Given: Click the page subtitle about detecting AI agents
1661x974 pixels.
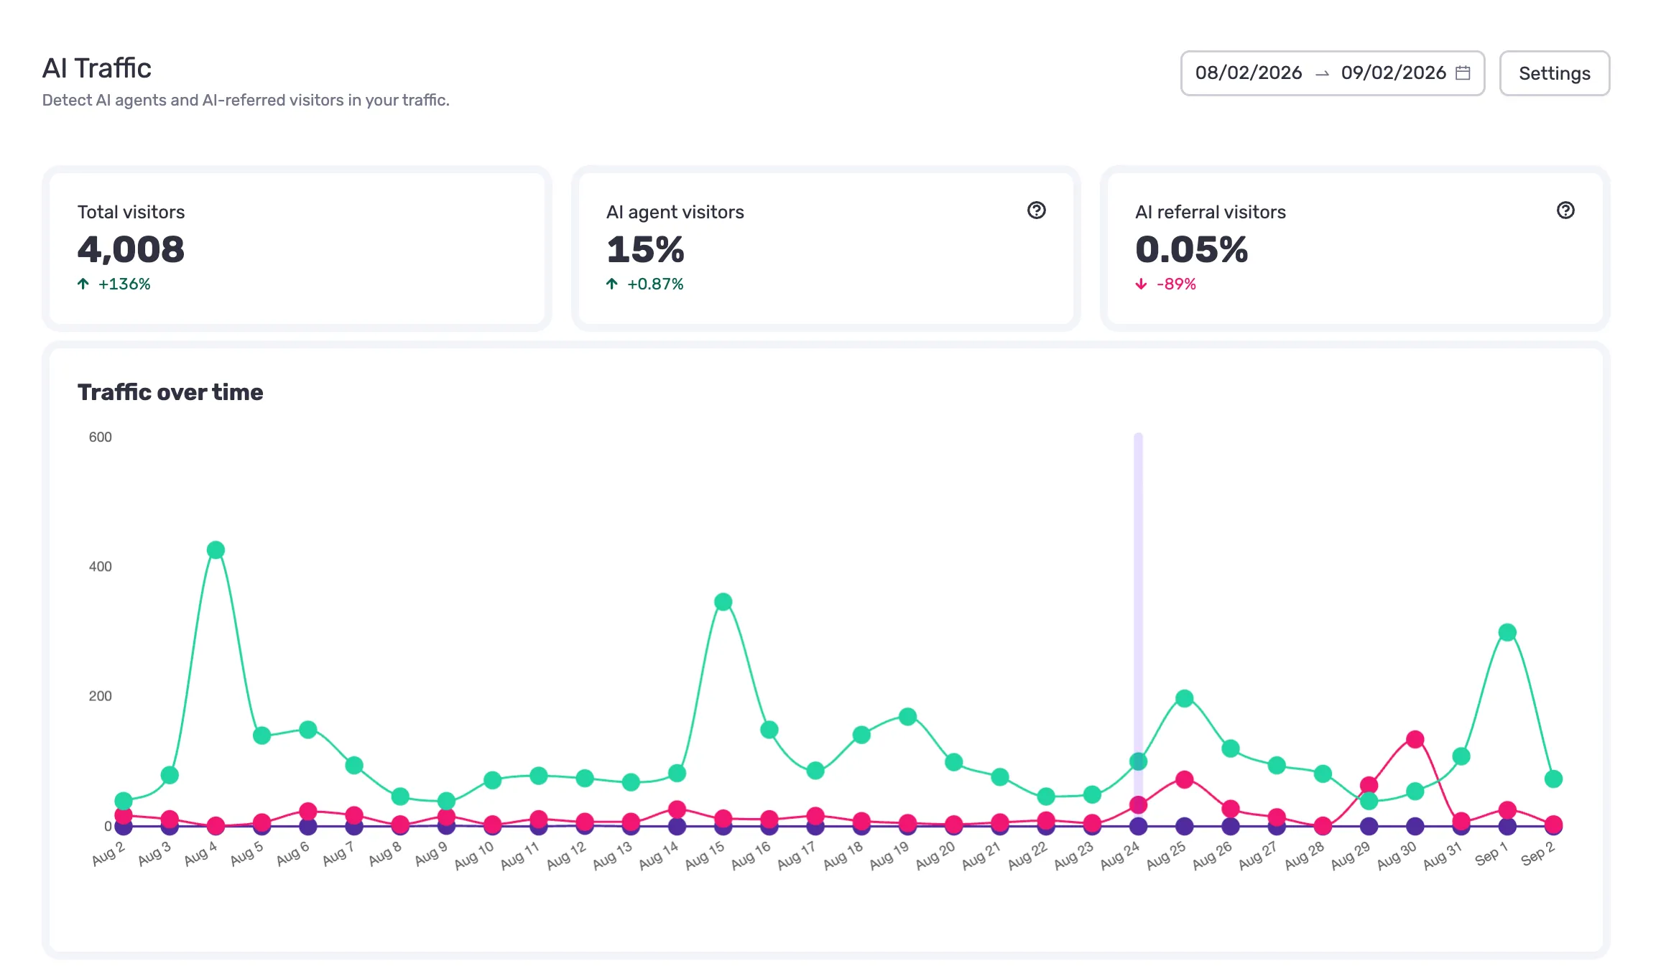Looking at the screenshot, I should 246,101.
